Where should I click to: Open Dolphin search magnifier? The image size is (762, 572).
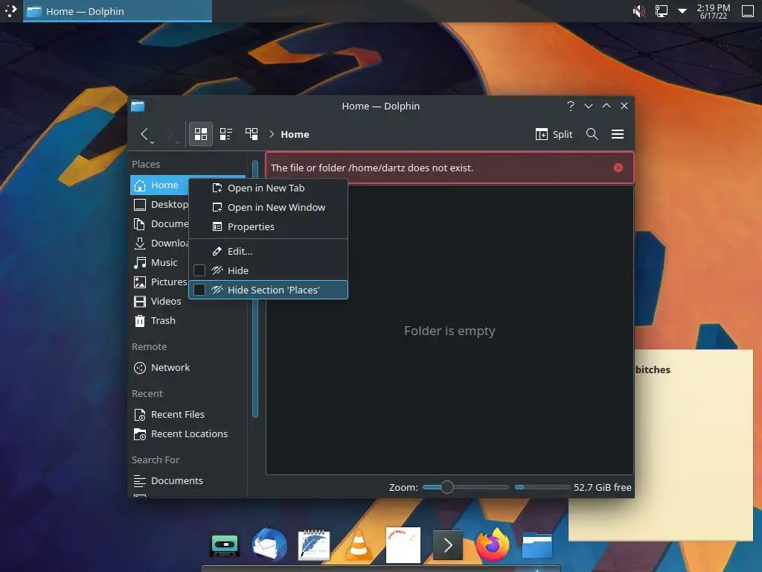coord(592,134)
